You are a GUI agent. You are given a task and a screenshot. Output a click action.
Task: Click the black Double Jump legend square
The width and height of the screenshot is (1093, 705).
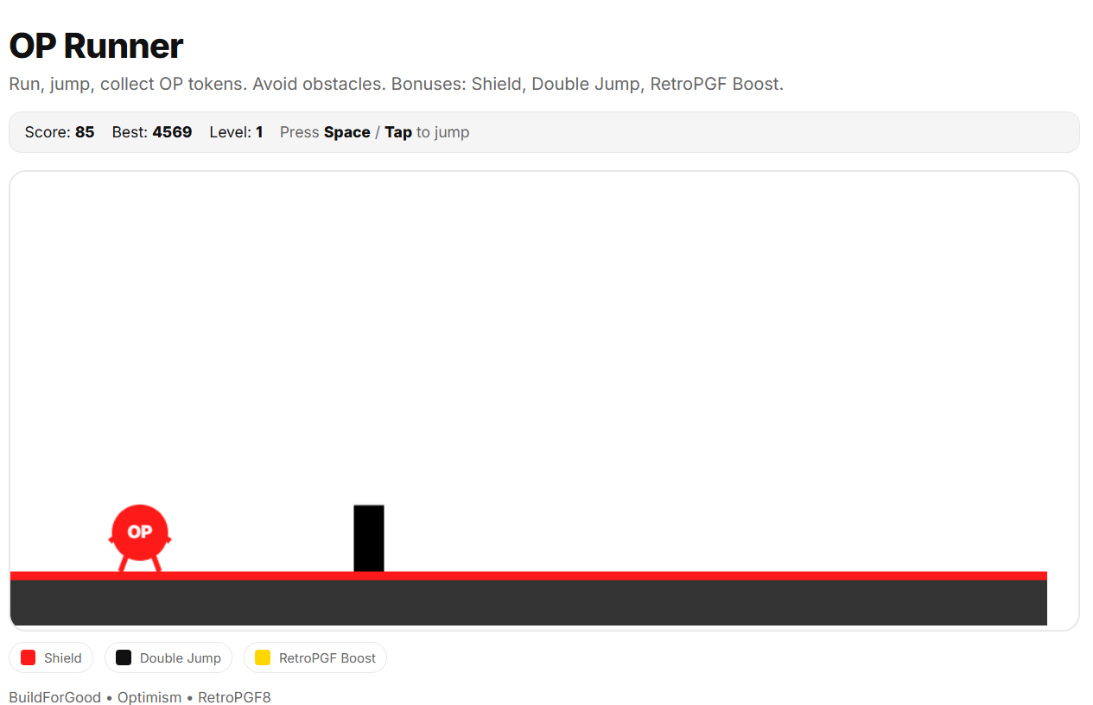coord(124,657)
